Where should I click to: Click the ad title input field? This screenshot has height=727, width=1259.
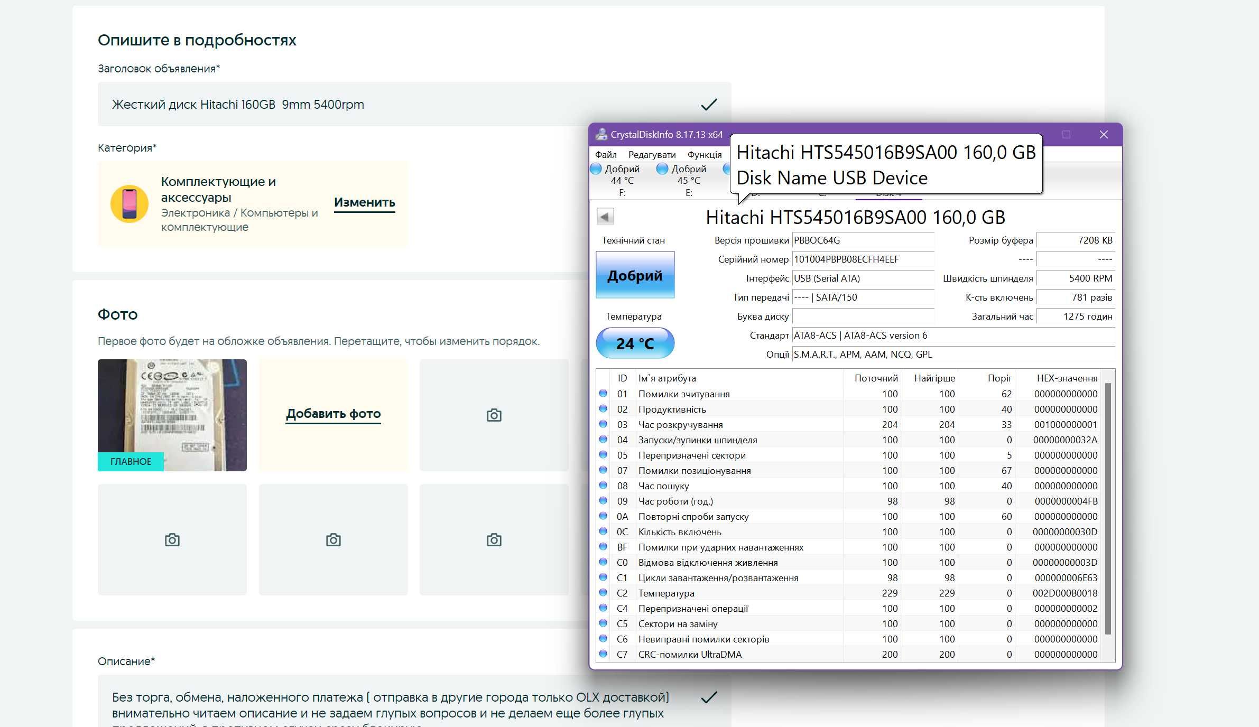tap(414, 105)
